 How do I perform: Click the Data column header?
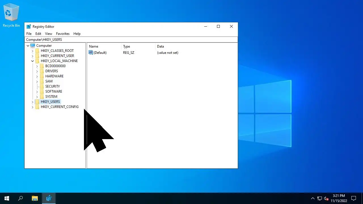196,46
